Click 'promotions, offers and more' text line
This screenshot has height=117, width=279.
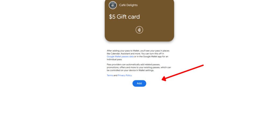139,67
